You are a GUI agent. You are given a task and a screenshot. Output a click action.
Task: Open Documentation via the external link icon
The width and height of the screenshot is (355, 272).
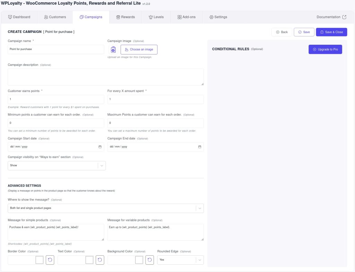[x=344, y=17]
